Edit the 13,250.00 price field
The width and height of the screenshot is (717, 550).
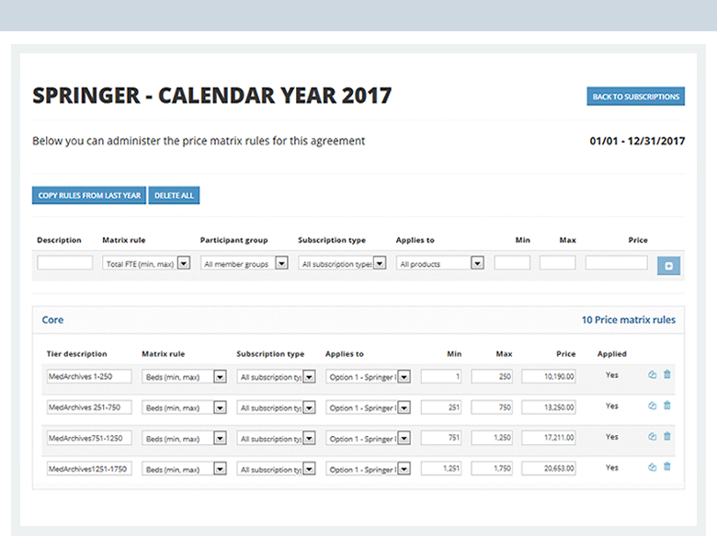coord(549,407)
